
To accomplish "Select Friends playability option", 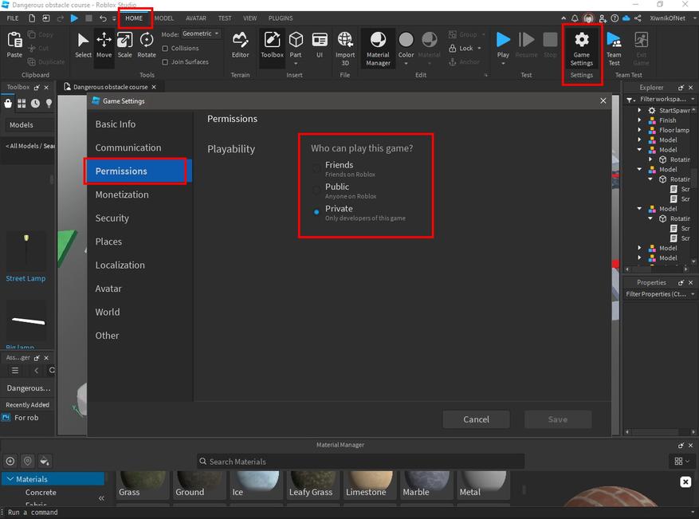I will (316, 168).
